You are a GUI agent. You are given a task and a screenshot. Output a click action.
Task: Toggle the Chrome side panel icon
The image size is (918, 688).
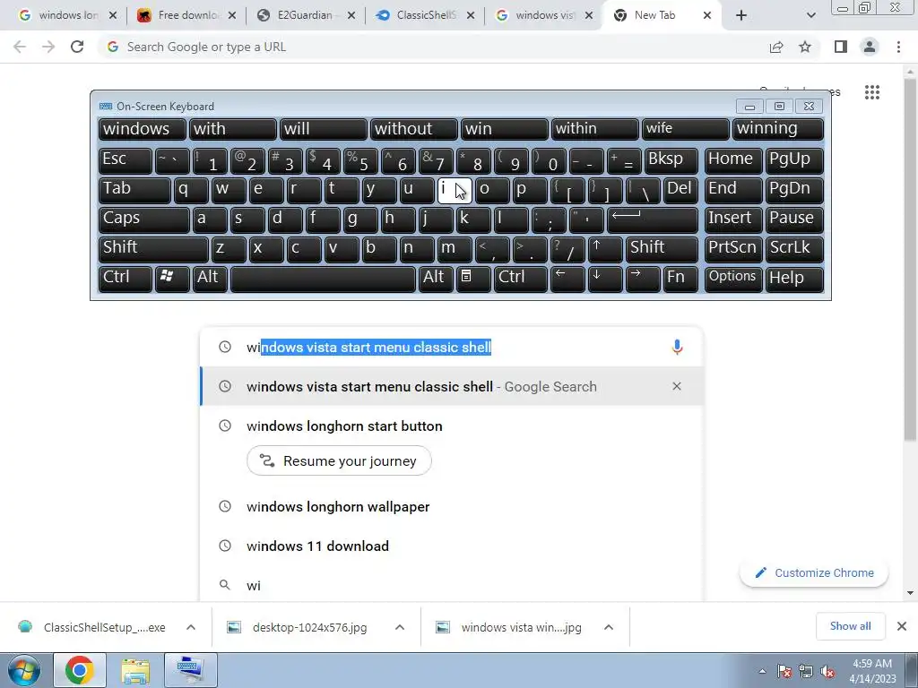(x=841, y=47)
